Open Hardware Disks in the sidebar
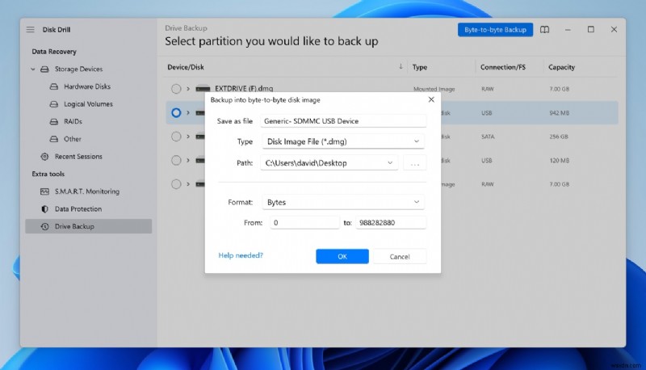 click(x=87, y=86)
